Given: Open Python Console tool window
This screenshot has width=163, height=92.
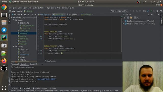Looking at the screenshot, I should (x=40, y=88).
